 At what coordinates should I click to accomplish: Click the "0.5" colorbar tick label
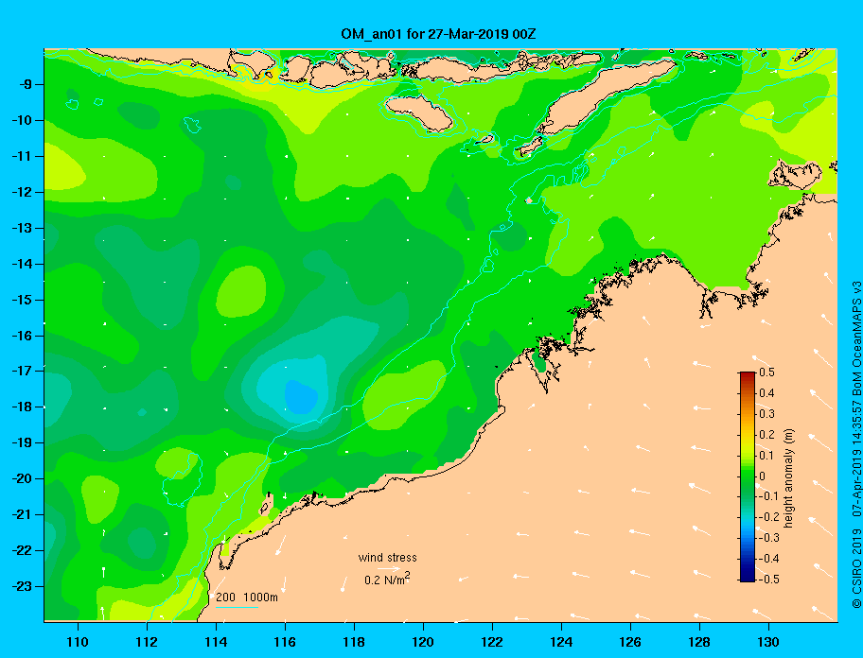[x=766, y=372]
